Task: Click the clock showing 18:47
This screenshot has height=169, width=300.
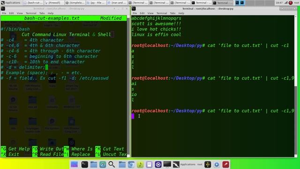Action: coord(279,3)
